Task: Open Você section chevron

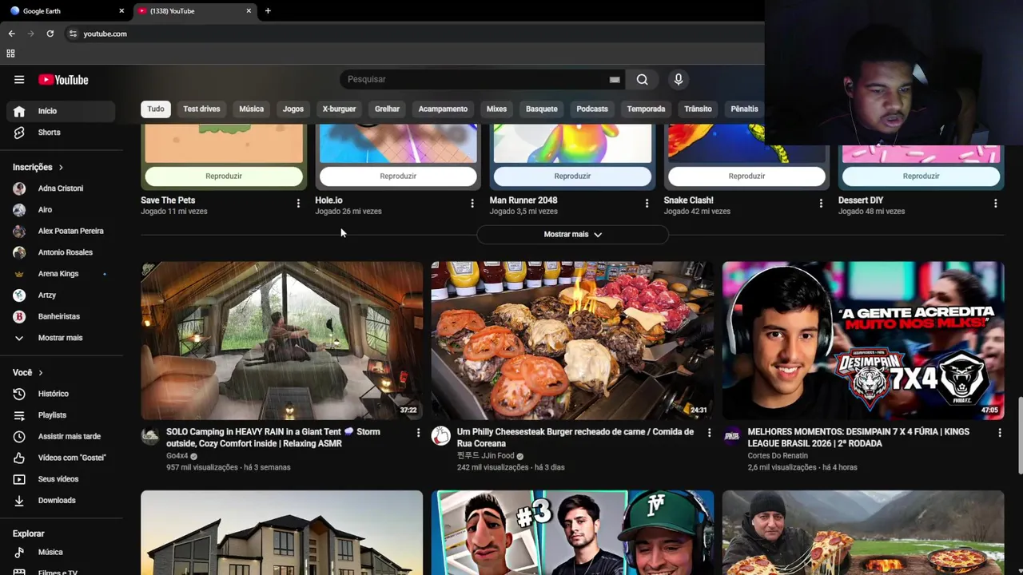Action: point(41,373)
